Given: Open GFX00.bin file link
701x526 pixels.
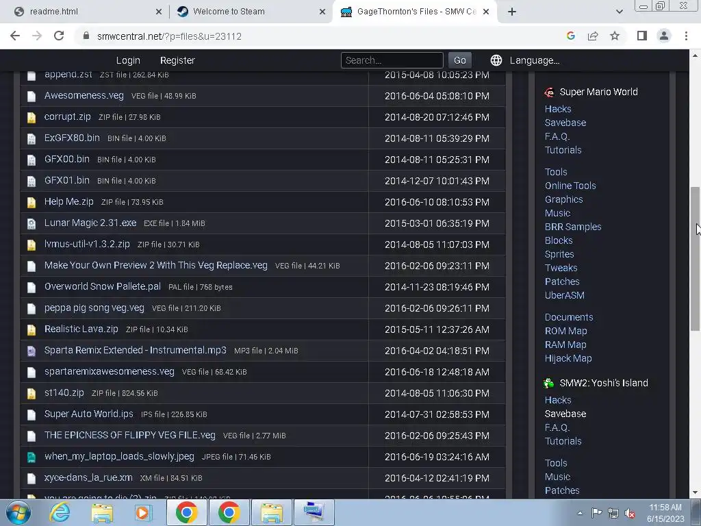Looking at the screenshot, I should (66, 159).
